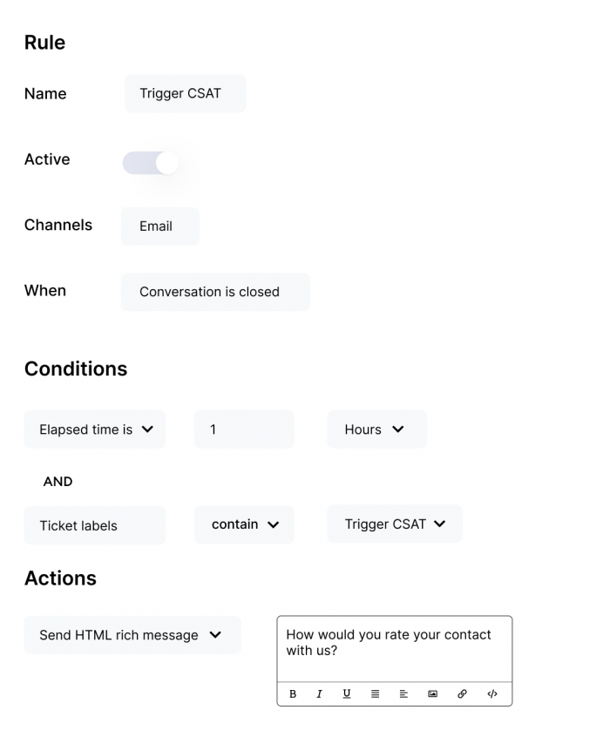Screen dimensions: 610x737
Task: Insert an image into the message
Action: pos(431,693)
